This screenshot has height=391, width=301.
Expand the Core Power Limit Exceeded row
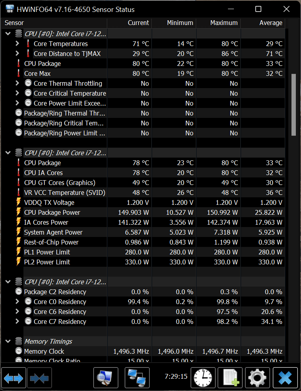coord(17,103)
